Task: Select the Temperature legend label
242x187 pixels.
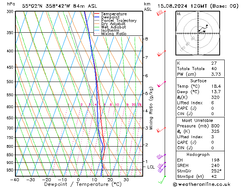Action: [114, 14]
